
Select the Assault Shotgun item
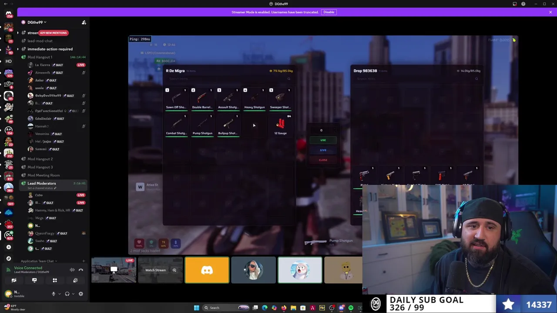point(228,99)
